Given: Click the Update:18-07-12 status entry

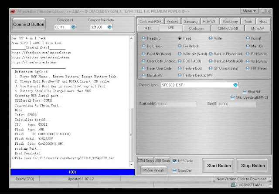Looking at the screenshot, I should click(x=80, y=179).
